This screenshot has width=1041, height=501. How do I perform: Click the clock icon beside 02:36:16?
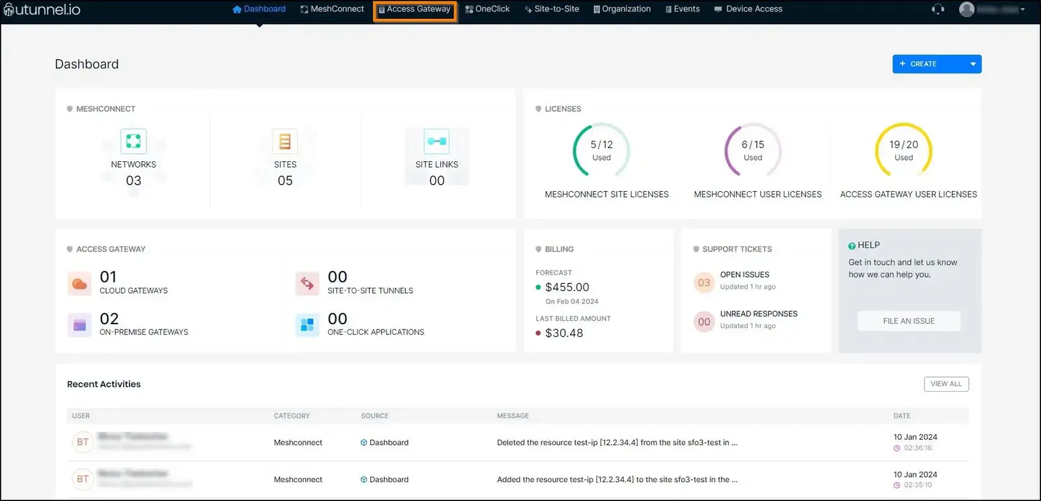[897, 448]
